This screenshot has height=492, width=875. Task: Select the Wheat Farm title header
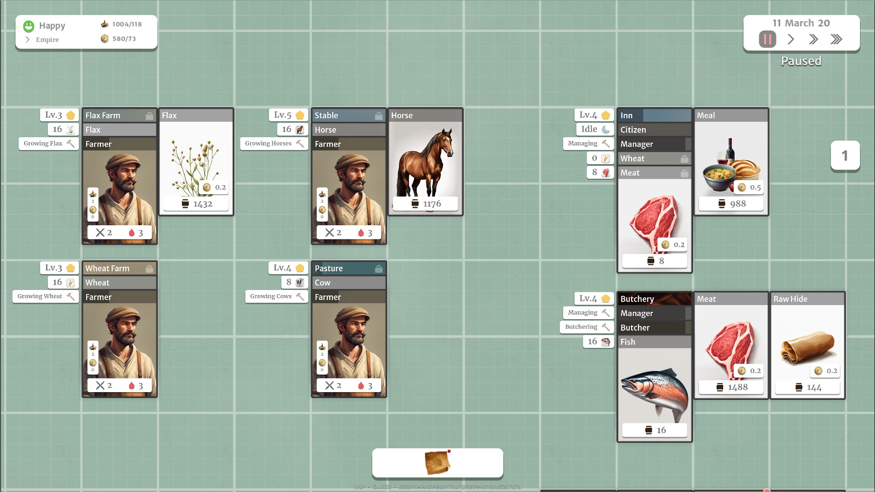click(x=119, y=269)
